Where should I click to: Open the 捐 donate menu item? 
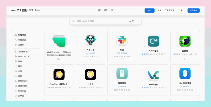coord(181,10)
